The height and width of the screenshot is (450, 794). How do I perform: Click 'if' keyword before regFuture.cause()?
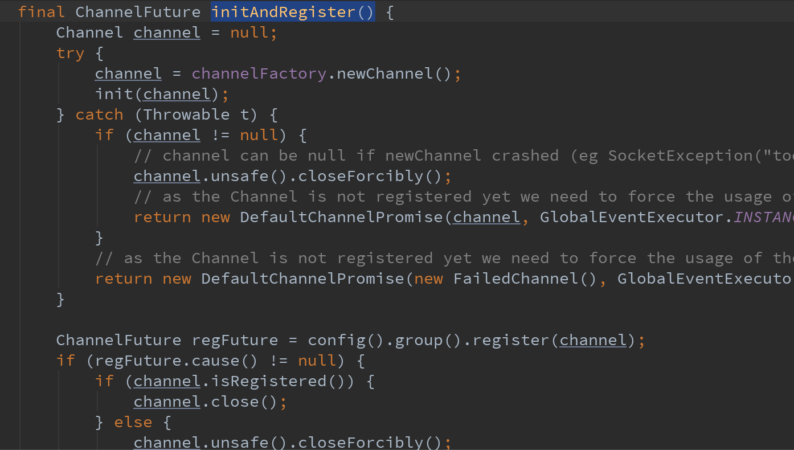point(66,361)
